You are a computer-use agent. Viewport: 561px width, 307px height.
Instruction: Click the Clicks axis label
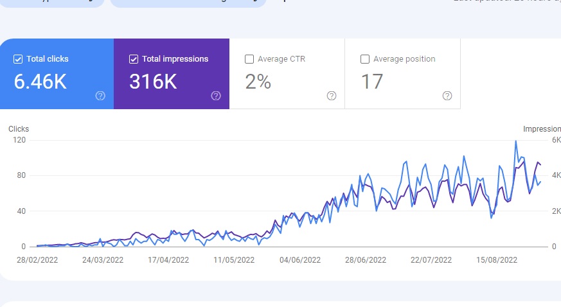(19, 129)
